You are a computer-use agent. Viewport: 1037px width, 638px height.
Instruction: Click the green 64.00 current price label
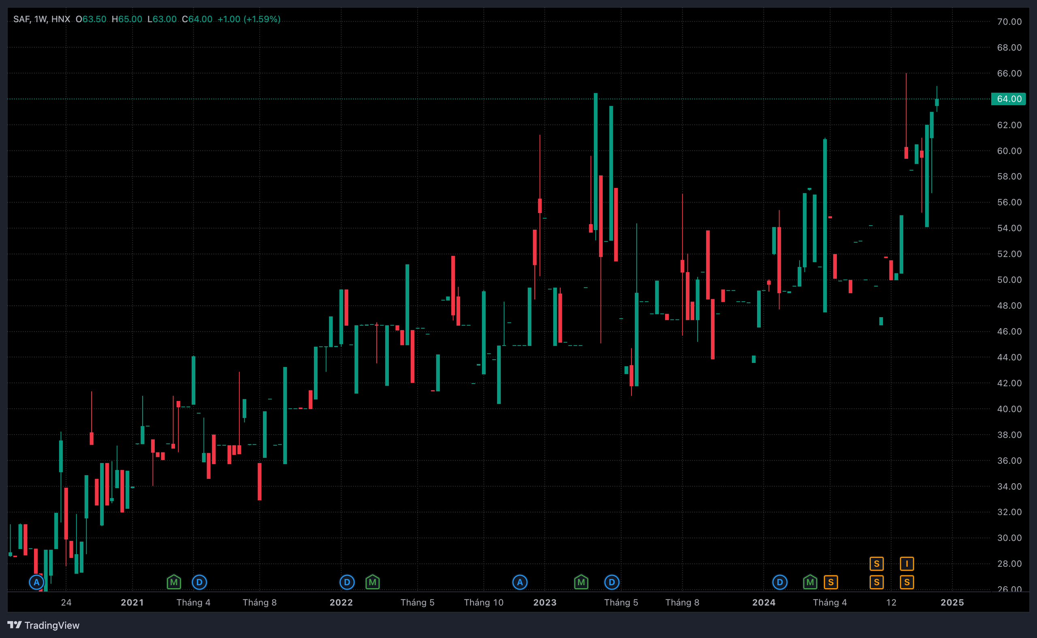click(x=1008, y=99)
